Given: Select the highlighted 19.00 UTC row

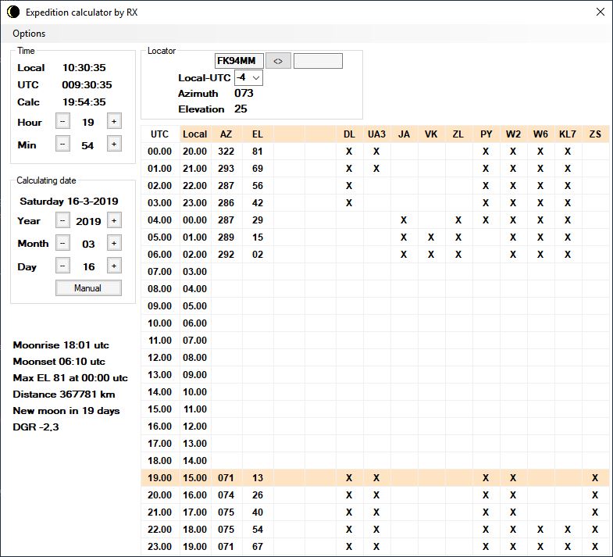Looking at the screenshot, I should [x=159, y=477].
